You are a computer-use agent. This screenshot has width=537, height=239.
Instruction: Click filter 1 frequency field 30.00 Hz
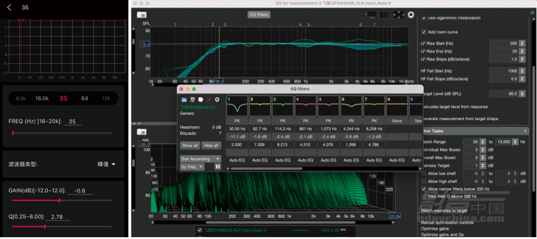coord(237,129)
